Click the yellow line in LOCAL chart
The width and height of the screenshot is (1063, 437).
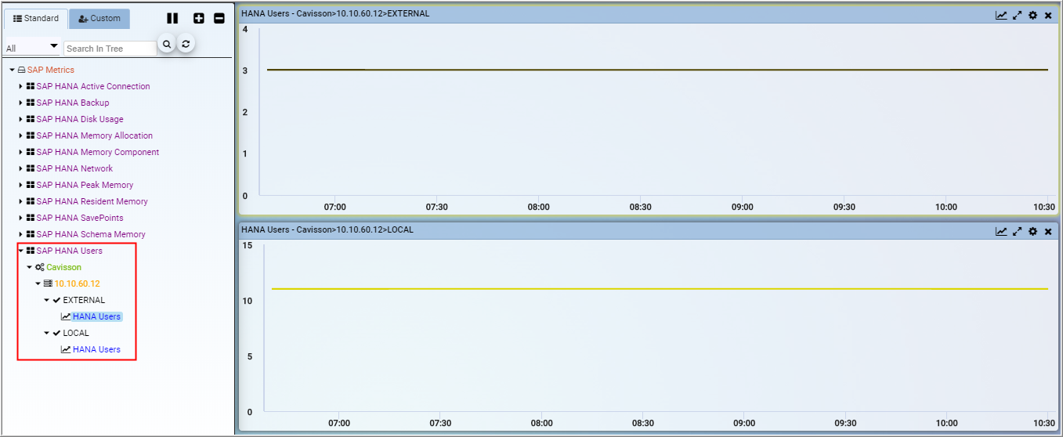coord(660,289)
